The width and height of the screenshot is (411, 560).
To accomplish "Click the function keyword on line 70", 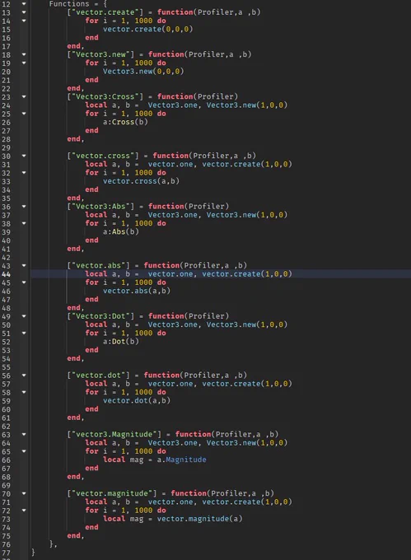I will point(188,493).
